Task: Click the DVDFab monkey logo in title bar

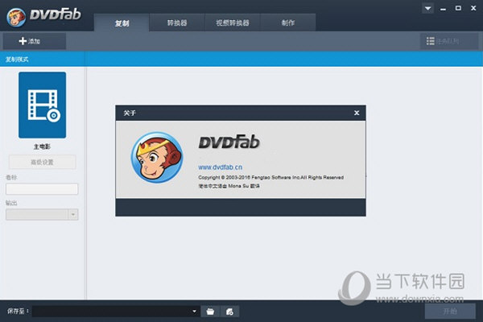Action: 16,17
